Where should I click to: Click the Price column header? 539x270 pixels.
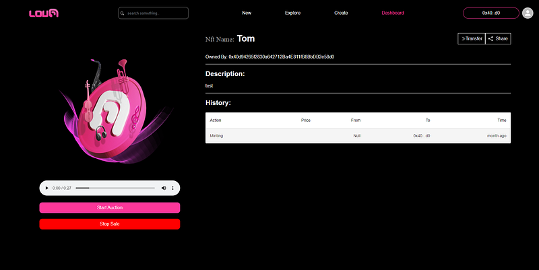(x=306, y=121)
